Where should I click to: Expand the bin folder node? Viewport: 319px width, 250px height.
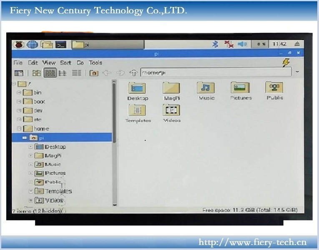coord(19,92)
